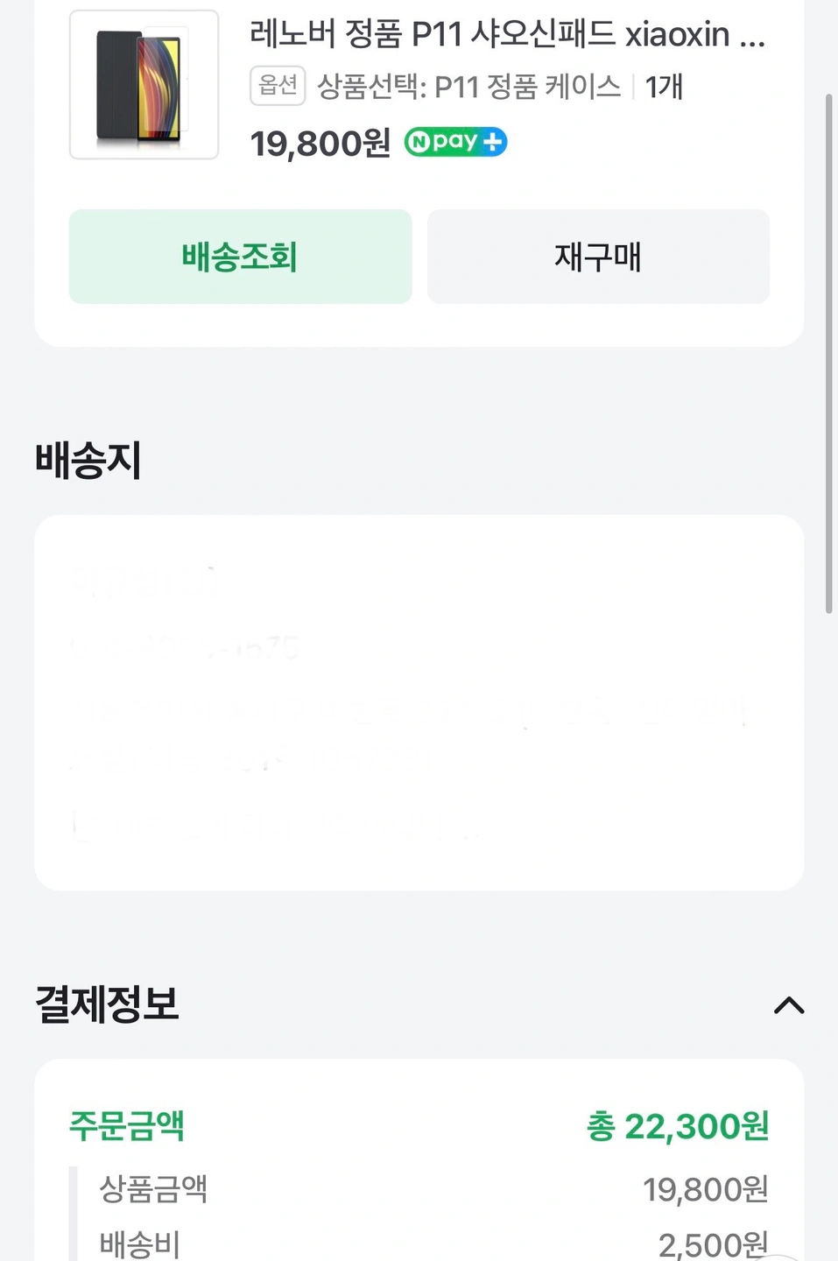
Task: Click the 2,500원 shipping fee value
Action: pyautogui.click(x=713, y=1244)
